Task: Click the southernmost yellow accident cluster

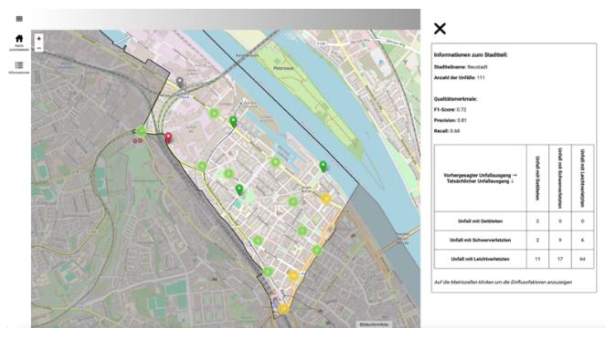Action: point(283,308)
